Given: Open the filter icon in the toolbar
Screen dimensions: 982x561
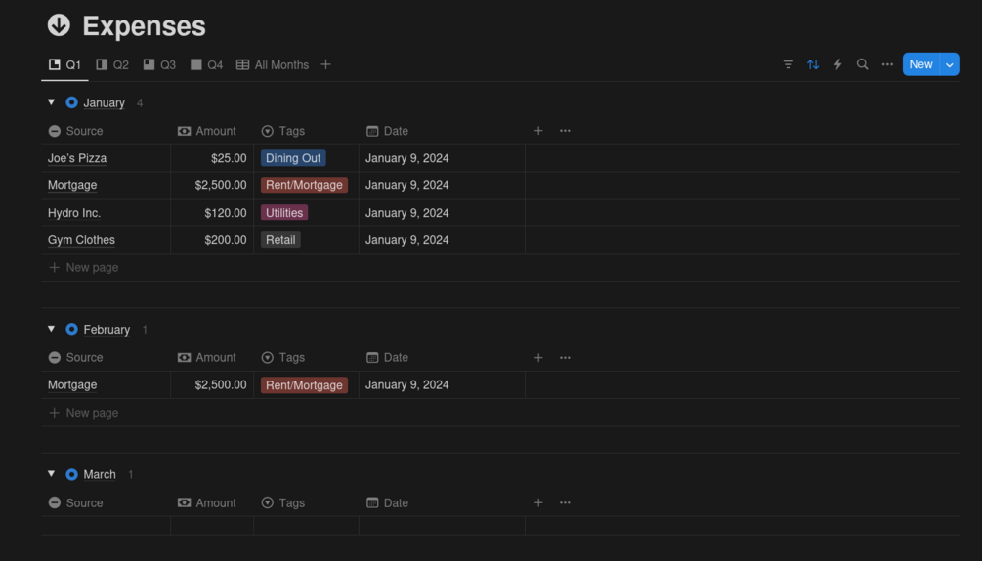Looking at the screenshot, I should [788, 64].
